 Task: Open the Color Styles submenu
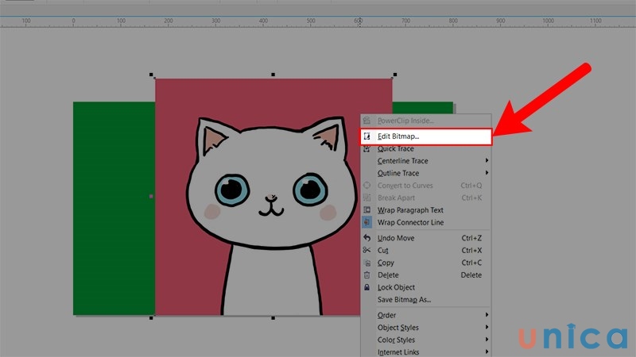click(x=396, y=340)
